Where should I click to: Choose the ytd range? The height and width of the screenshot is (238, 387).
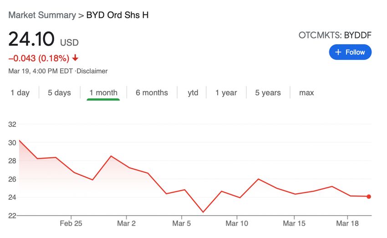193,93
